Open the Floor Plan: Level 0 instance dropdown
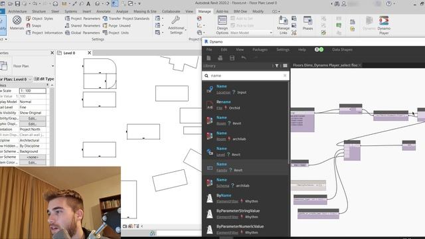Image resolution: width=425 pixels, height=239 pixels. tap(30, 79)
